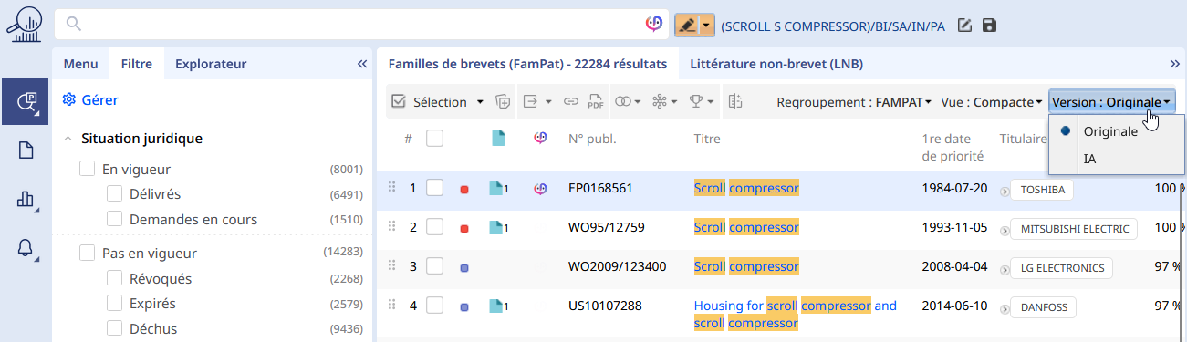Select checkbox for row 1 EP0168561
Viewport: 1187px width, 342px height.
coord(435,188)
